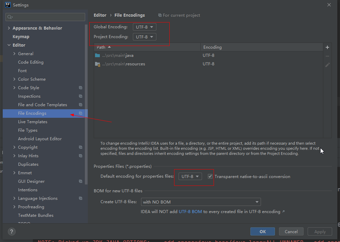Viewport: 340px width, 242px height.
Task: Select Live Templates in the sidebar
Action: pyautogui.click(x=33, y=122)
